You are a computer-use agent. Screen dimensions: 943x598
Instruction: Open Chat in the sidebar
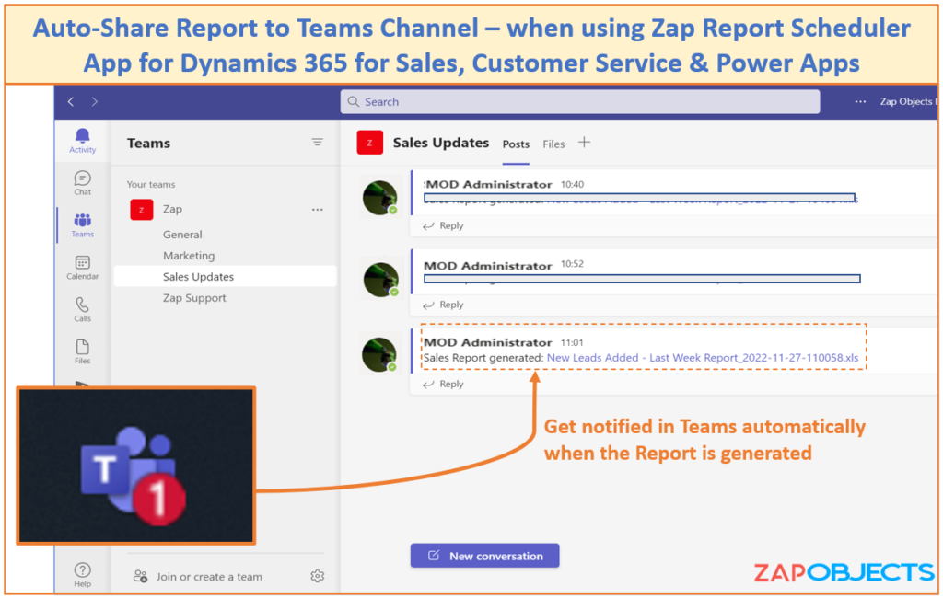tap(82, 183)
